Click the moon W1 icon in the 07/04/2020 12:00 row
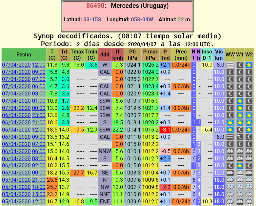This screenshot has width=256, height=206. tap(240, 65)
